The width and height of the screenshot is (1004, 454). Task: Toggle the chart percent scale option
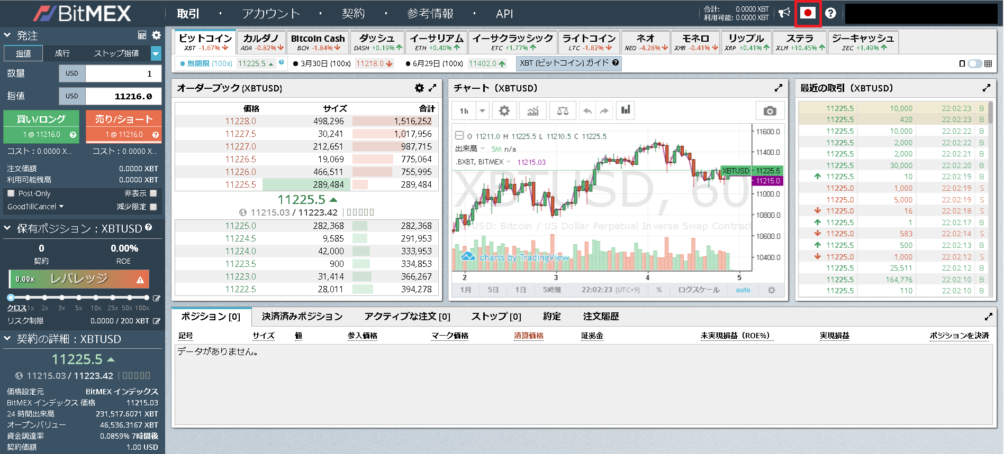[x=659, y=290]
